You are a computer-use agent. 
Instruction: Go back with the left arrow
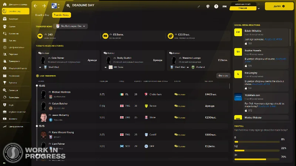point(36,6)
